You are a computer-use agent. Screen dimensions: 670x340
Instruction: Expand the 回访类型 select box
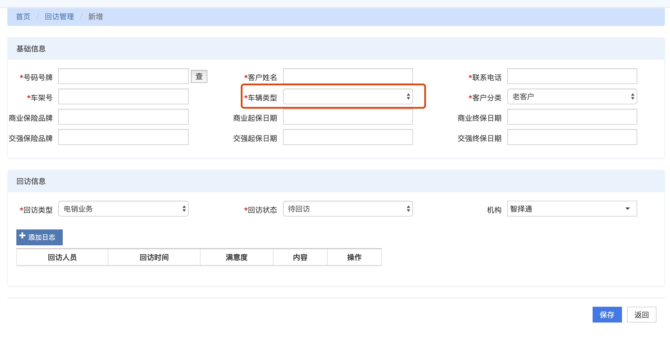123,209
